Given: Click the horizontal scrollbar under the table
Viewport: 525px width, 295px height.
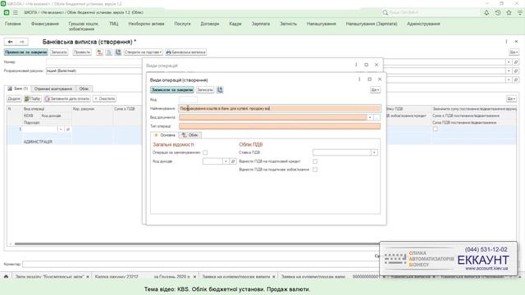Looking at the screenshot, I should pos(197,244).
